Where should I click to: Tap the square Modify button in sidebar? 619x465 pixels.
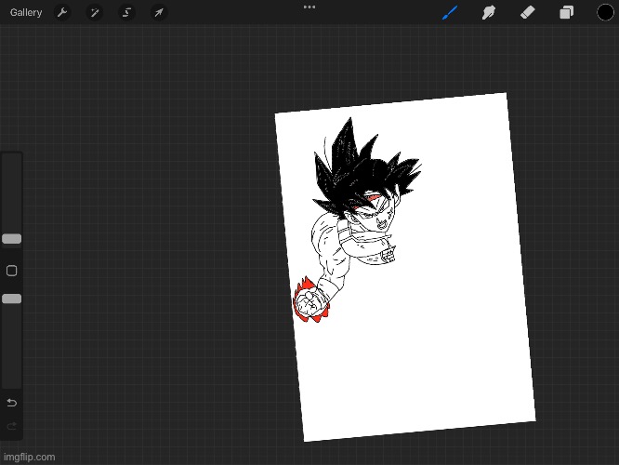(12, 271)
